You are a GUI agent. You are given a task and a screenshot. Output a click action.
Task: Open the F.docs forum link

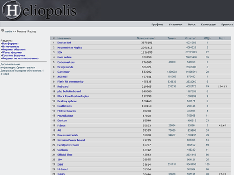pos(61,126)
